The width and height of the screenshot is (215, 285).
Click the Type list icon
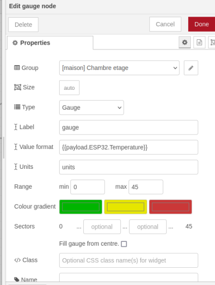tap(17, 107)
